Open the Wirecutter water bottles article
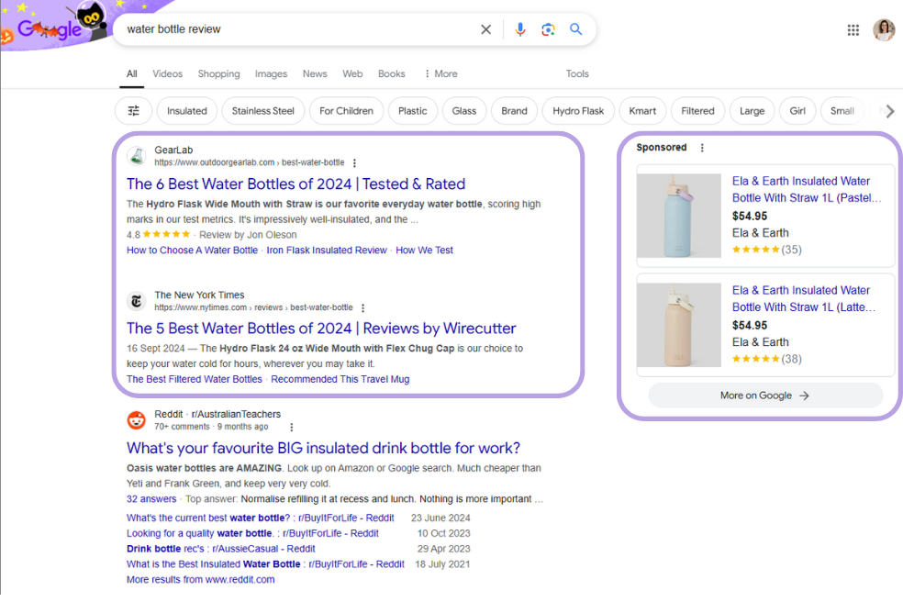903x602 pixels. click(321, 328)
